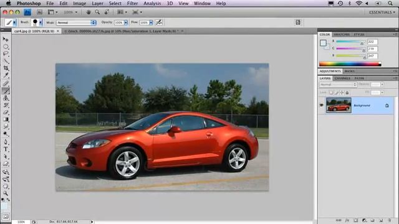Select the Type tool
The width and height of the screenshot is (399, 224).
(x=6, y=149)
